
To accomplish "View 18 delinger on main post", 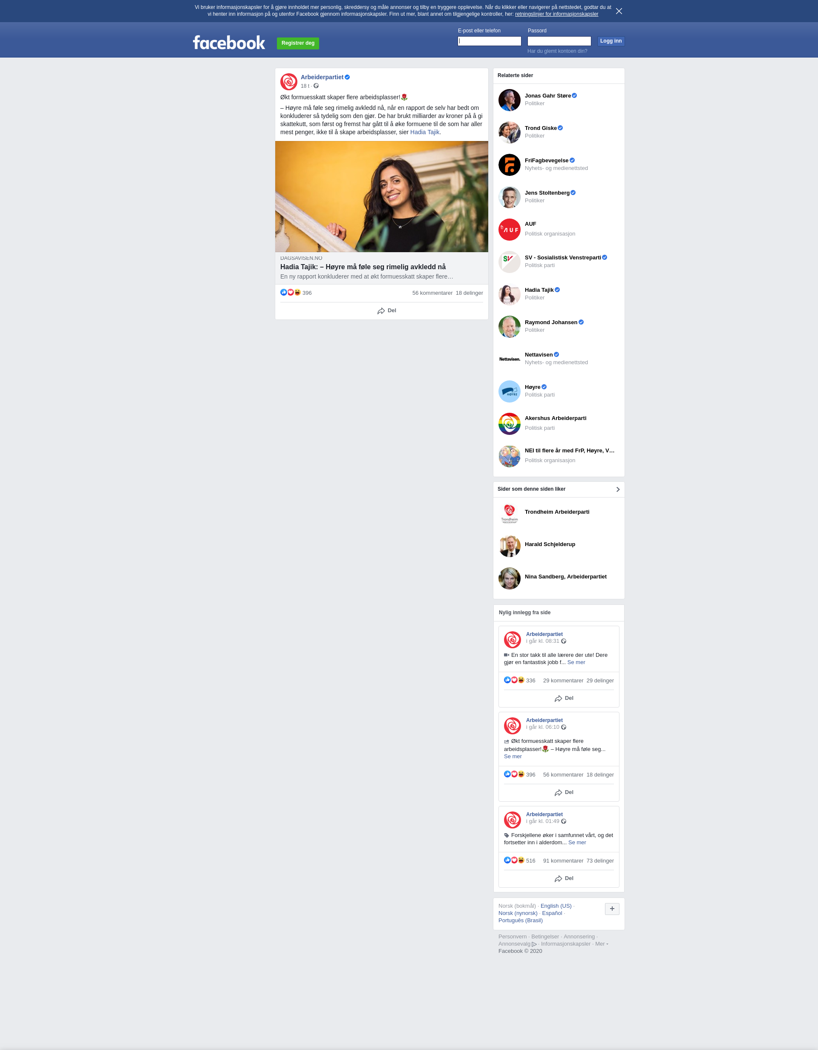I will coord(469,293).
